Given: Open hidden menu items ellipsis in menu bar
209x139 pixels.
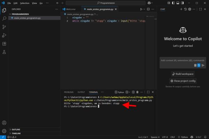Looking at the screenshot, I should point(47,3).
